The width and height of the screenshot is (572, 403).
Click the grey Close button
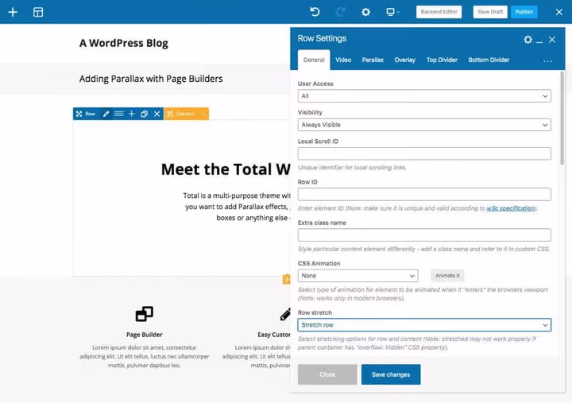327,374
